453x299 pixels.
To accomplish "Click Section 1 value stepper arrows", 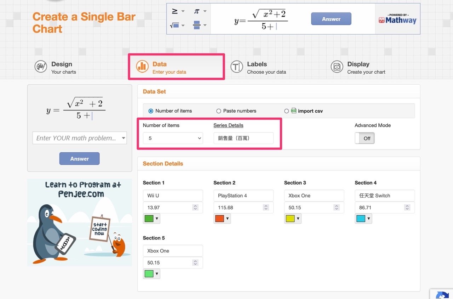I will click(195, 208).
